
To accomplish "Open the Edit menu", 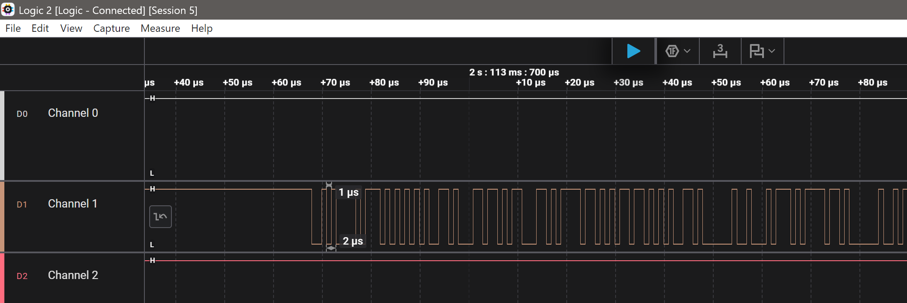I will [x=40, y=28].
